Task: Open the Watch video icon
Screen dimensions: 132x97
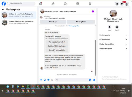Action: click(65, 4)
